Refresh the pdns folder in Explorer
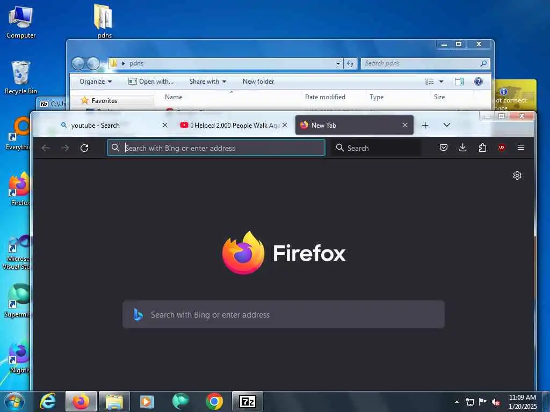 point(350,63)
